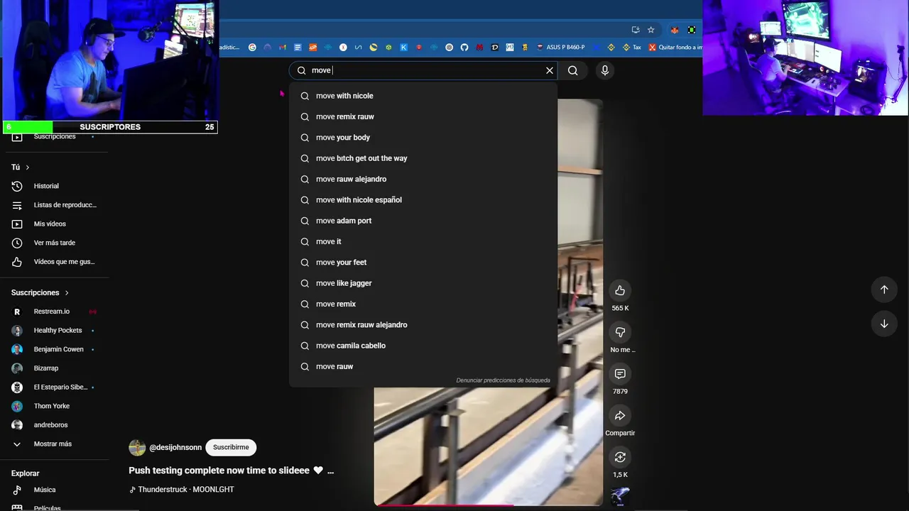Open 'Denunciar predicciones de búsqueda' link
This screenshot has width=909, height=511.
[x=503, y=380]
